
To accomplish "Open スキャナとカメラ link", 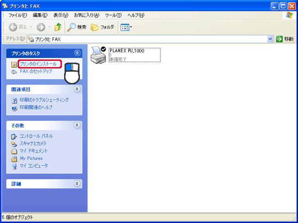I will coord(33,143).
